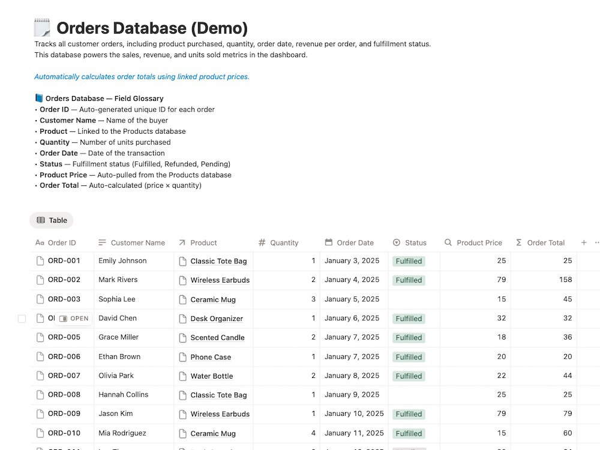The image size is (600, 450).
Task: Click the Customer Name column header
Action: 131,242
